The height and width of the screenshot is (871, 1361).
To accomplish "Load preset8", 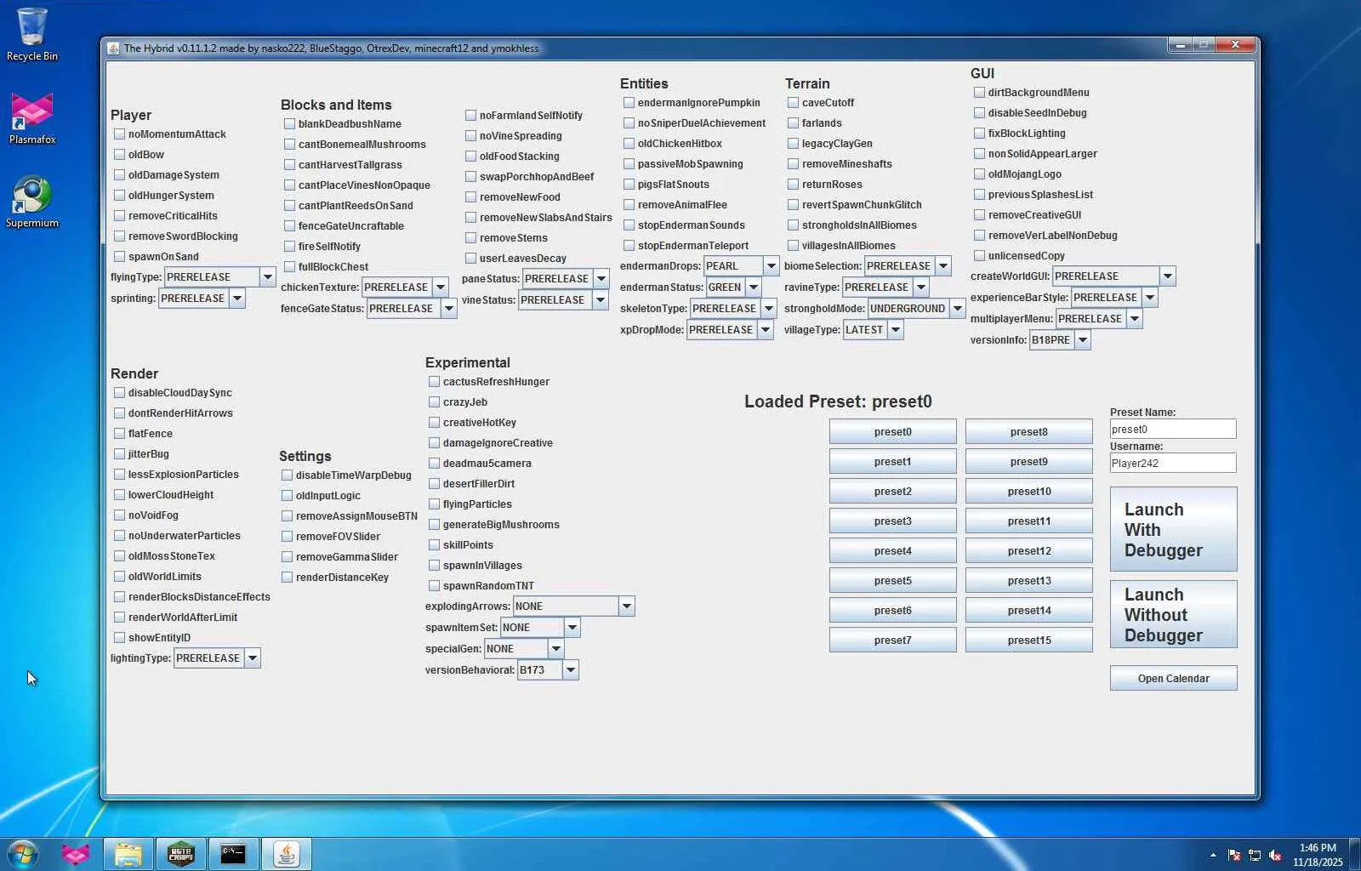I will [1028, 432].
